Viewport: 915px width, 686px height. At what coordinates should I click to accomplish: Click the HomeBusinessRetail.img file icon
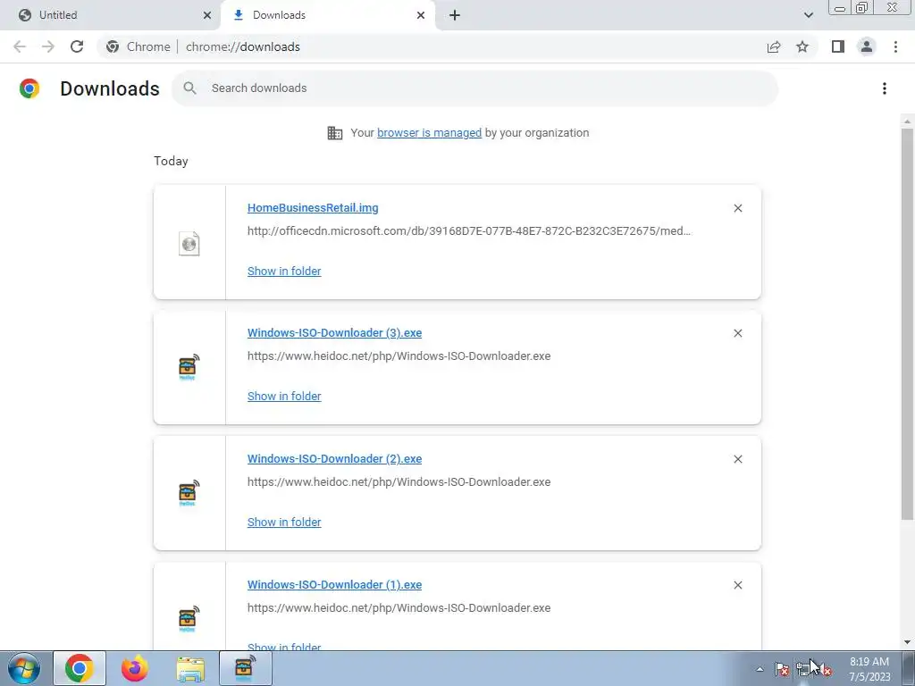[x=189, y=243]
